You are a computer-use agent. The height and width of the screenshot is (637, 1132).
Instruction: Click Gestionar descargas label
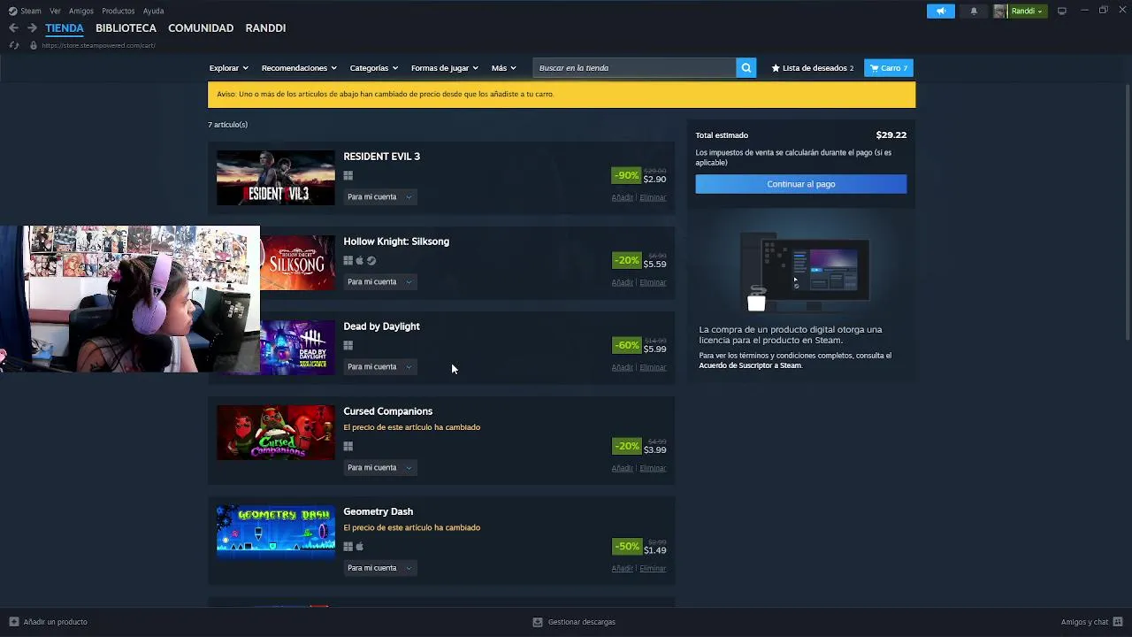[x=581, y=622]
